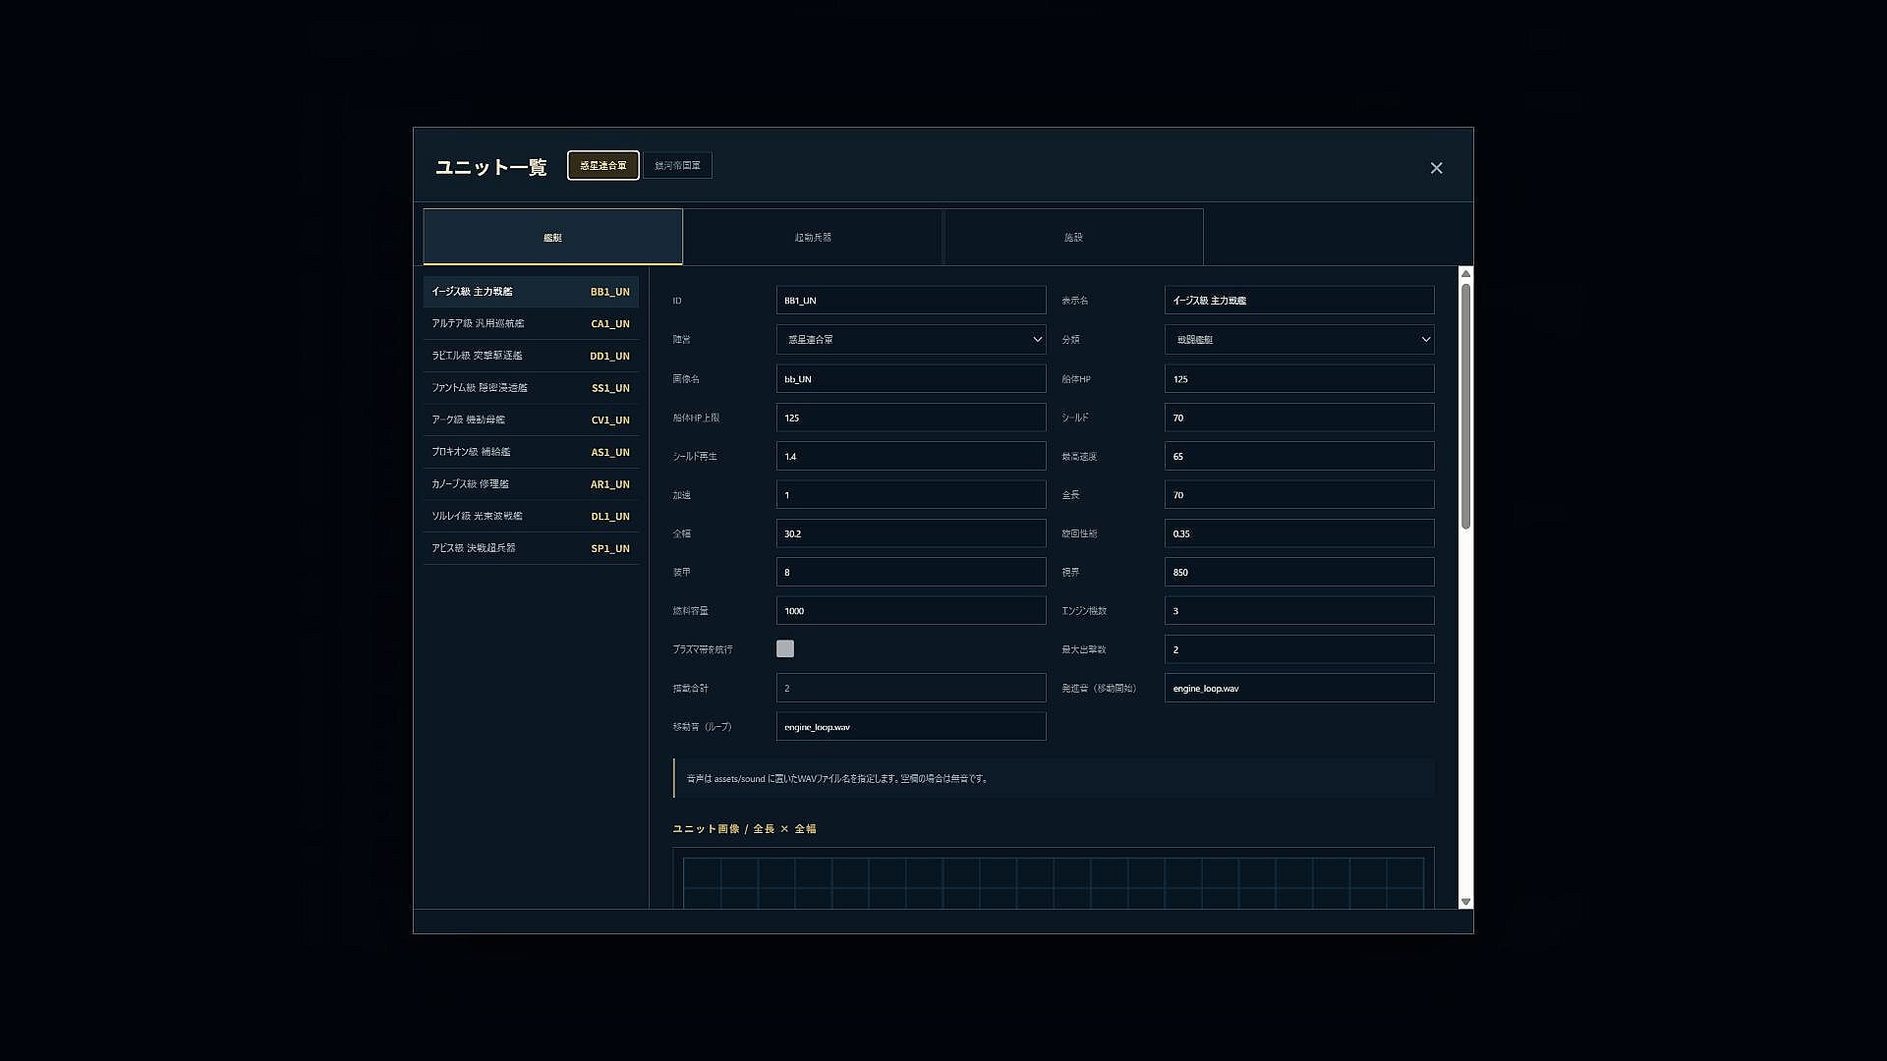Open the 分類 category dropdown

pyautogui.click(x=1299, y=339)
